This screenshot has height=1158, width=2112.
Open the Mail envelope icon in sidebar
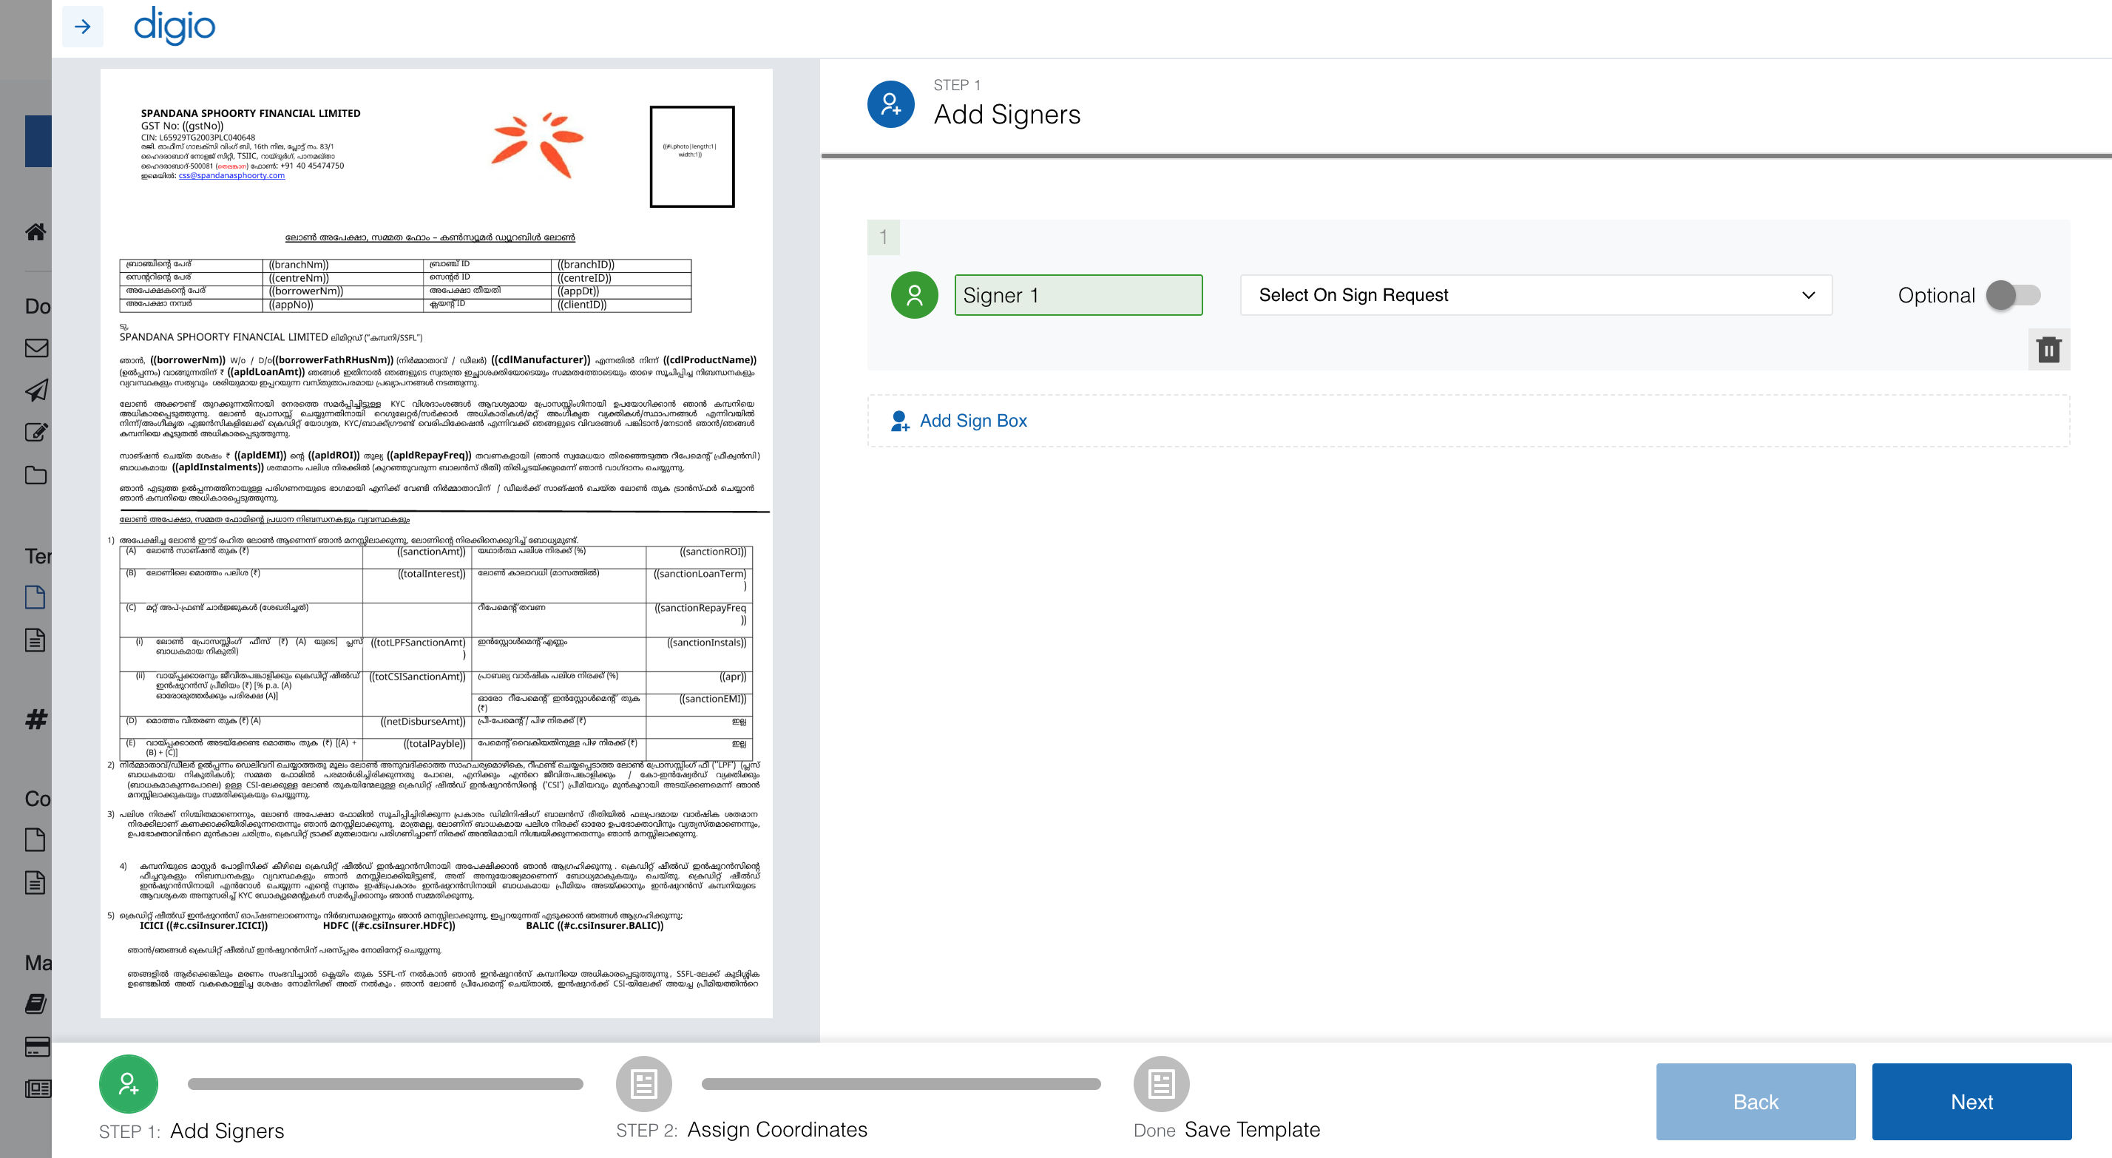(x=36, y=348)
